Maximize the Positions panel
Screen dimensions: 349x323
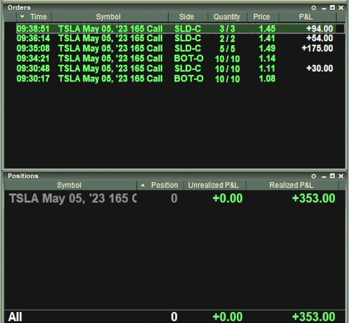[x=332, y=176]
